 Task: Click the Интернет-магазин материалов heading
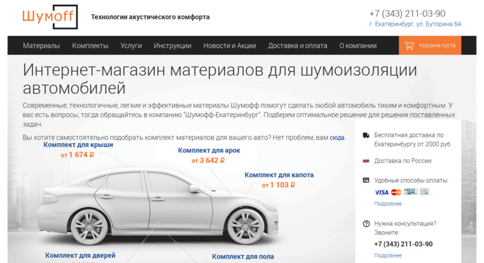tap(220, 79)
